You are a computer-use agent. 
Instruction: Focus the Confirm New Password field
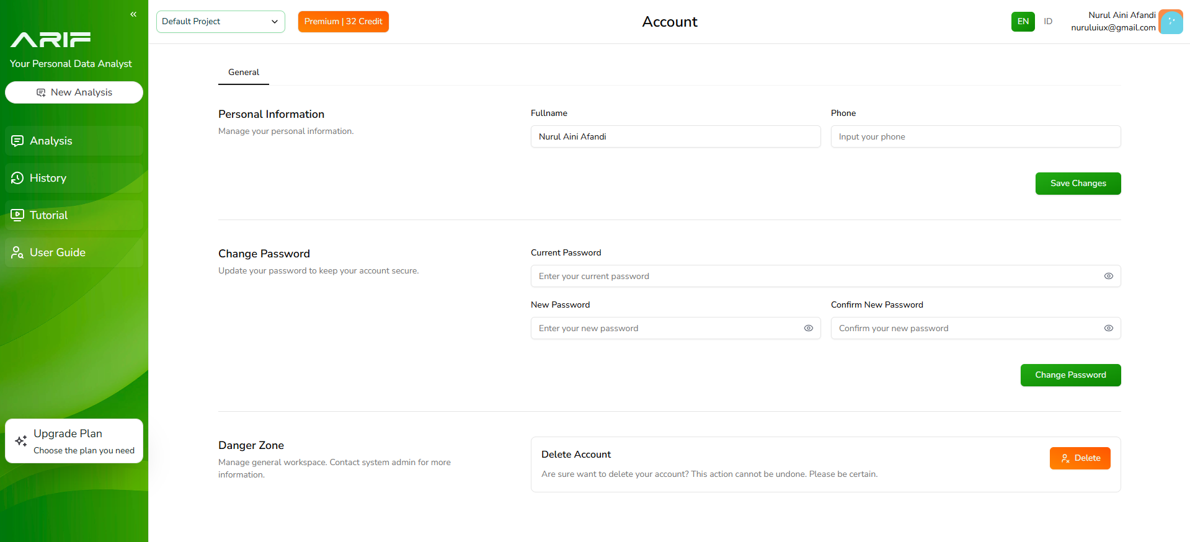(x=975, y=328)
